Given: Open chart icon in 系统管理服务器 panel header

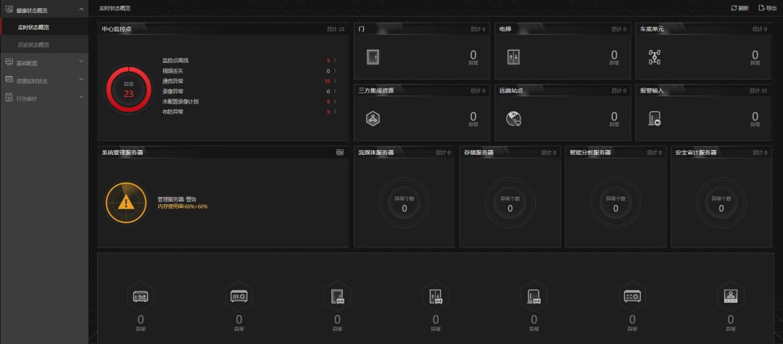Looking at the screenshot, I should pos(339,153).
